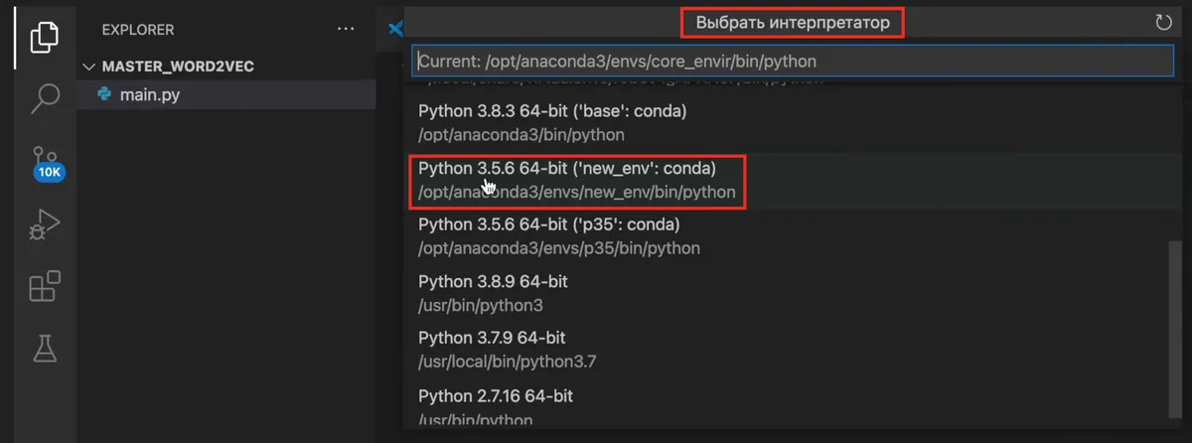Click the interpreter path input field

pyautogui.click(x=793, y=61)
